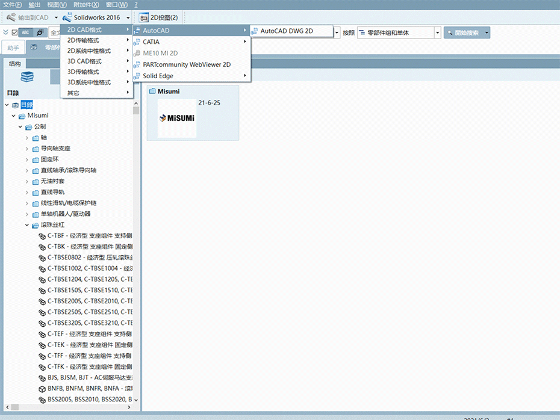560x420 pixels.
Task: Select the 2D传输格式 menu entry
Action: coord(97,40)
